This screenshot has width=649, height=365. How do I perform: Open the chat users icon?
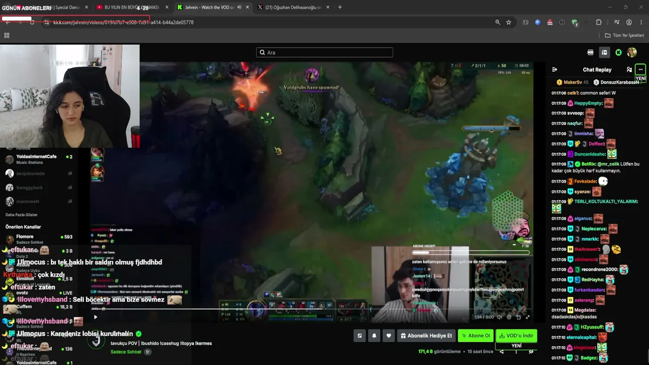coord(629,69)
